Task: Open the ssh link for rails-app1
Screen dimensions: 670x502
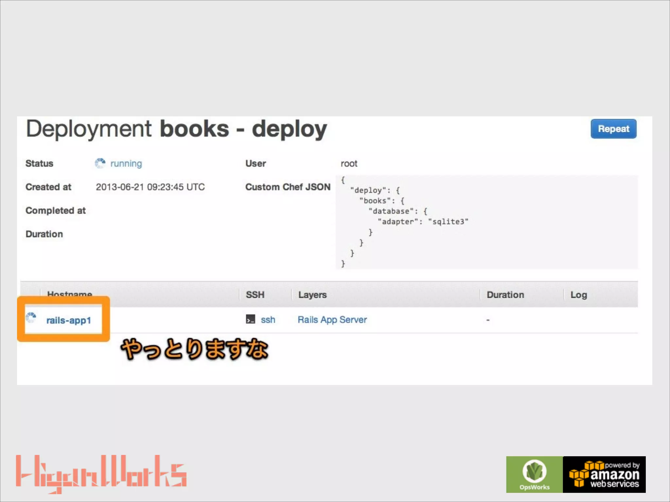Action: point(268,320)
